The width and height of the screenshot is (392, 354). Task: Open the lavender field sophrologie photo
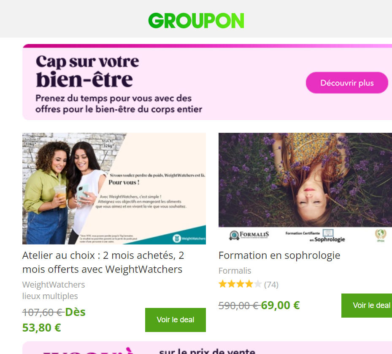pyautogui.click(x=305, y=180)
